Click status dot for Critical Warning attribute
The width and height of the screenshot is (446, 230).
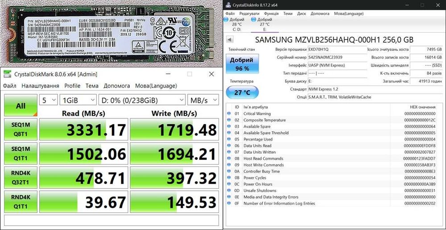[229, 113]
